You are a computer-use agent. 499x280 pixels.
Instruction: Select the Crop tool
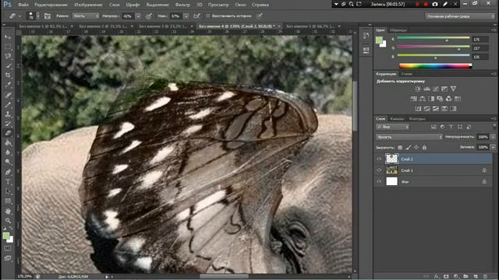tap(8, 75)
